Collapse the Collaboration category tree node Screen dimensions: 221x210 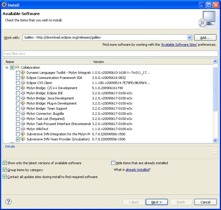pos(7,67)
